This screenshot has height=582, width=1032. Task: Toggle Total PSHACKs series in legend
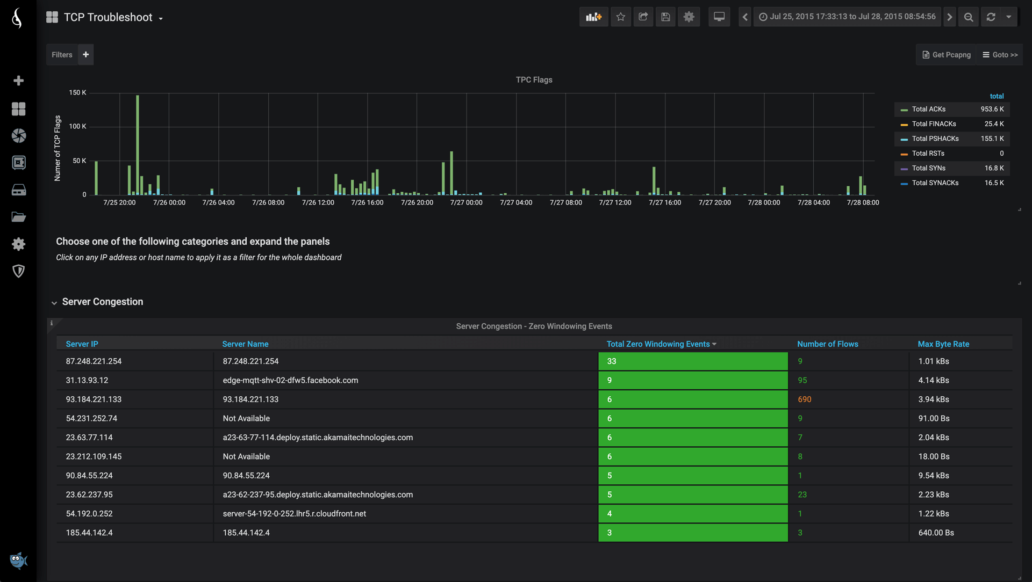tap(935, 139)
